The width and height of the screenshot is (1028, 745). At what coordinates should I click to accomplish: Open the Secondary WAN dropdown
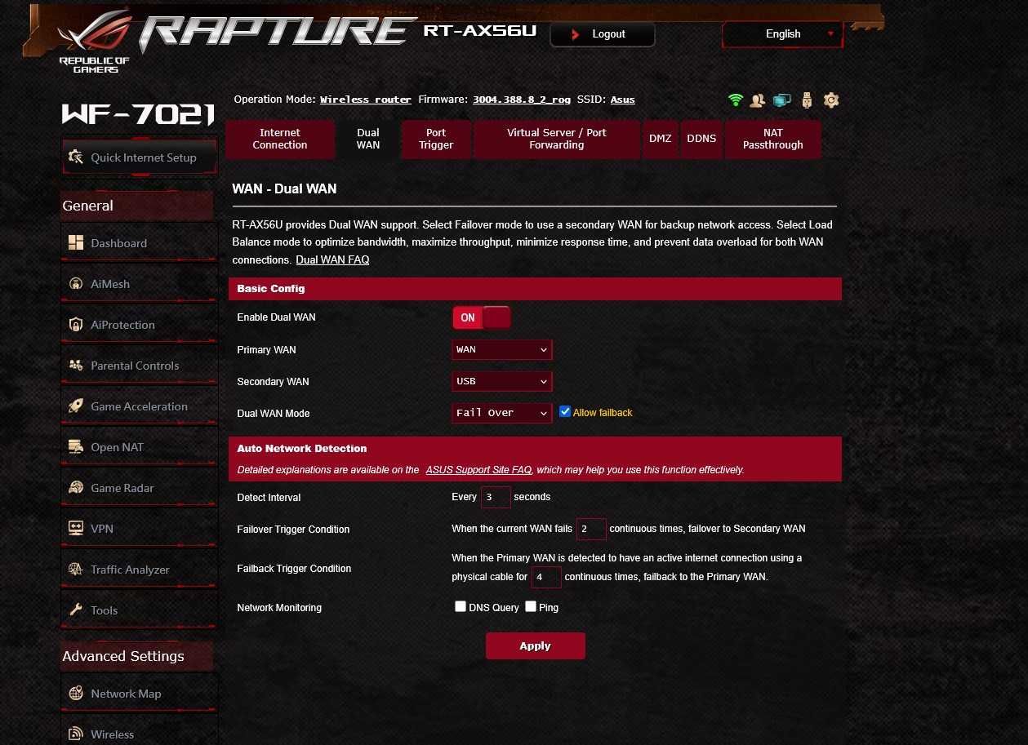502,381
